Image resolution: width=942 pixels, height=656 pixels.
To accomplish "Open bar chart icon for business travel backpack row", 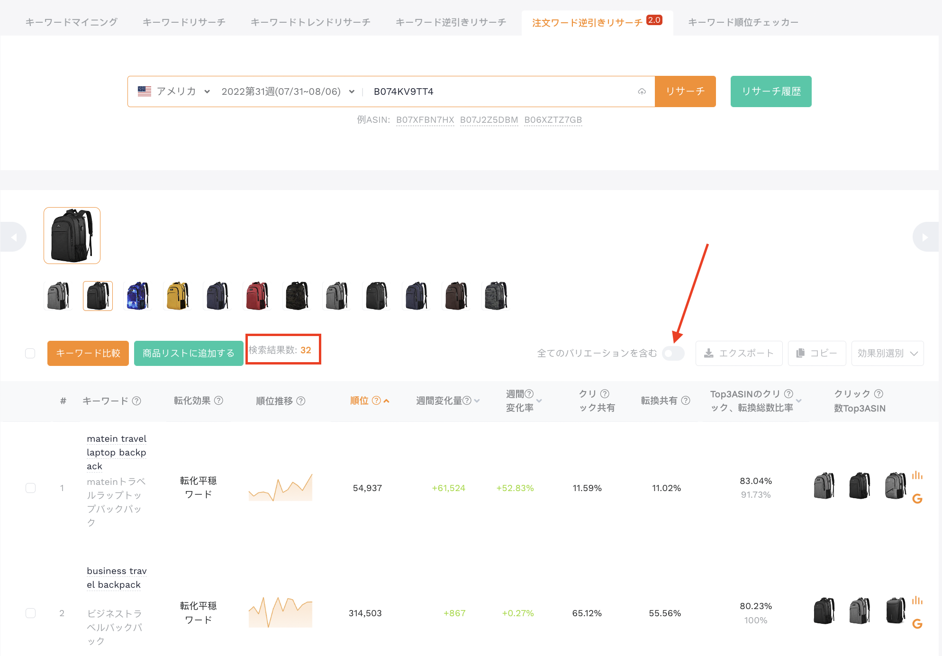I will [917, 601].
